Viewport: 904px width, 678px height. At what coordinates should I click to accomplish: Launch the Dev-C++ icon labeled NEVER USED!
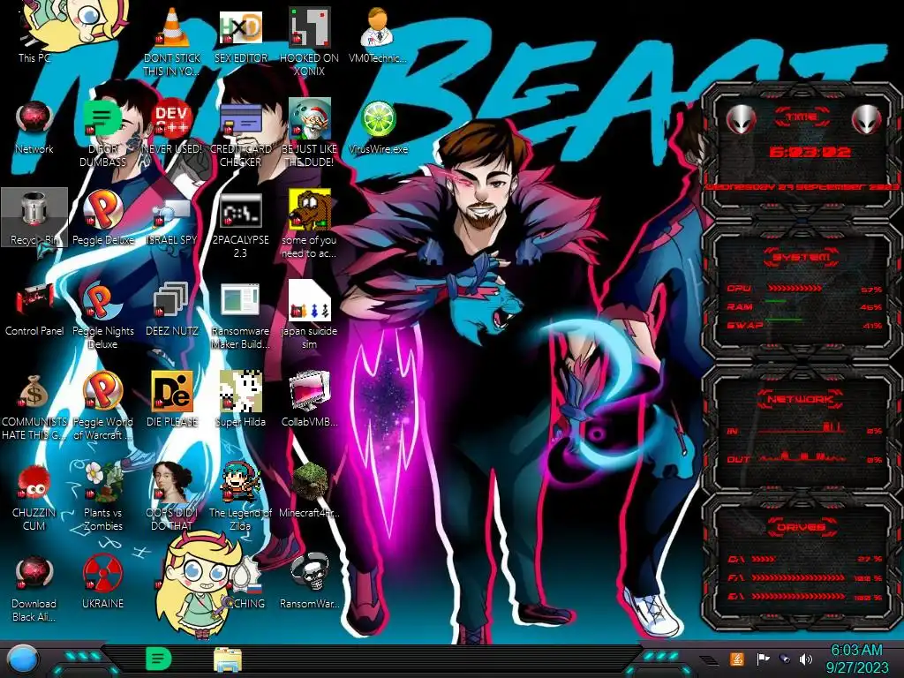pos(171,119)
